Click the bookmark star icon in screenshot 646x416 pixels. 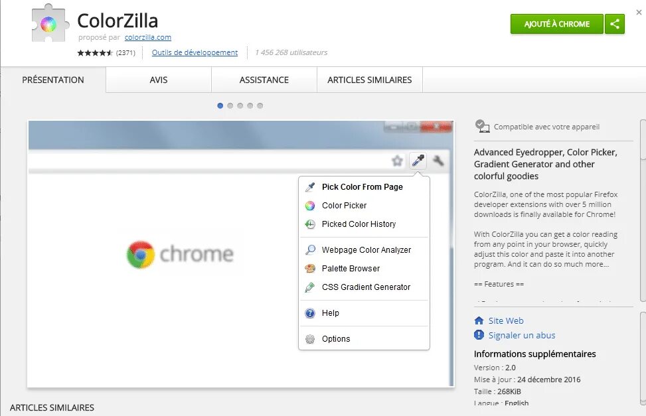(397, 161)
